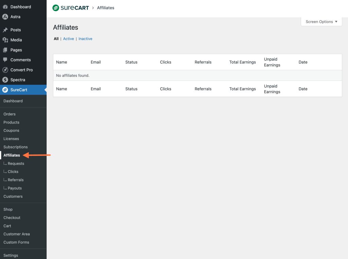The height and width of the screenshot is (259, 348).
Task: Click the Media library icon
Action: click(x=5, y=40)
